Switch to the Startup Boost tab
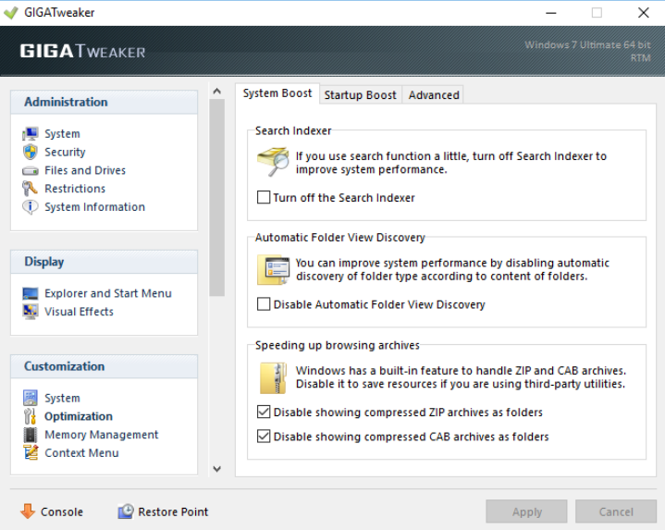The image size is (665, 530). (x=360, y=95)
